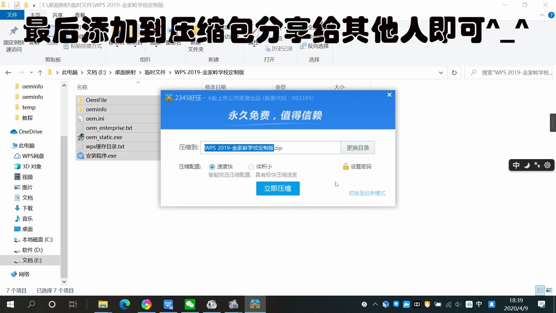Select 下载 in the navigation pane
Screen dimensions: 556x313
pos(28,208)
